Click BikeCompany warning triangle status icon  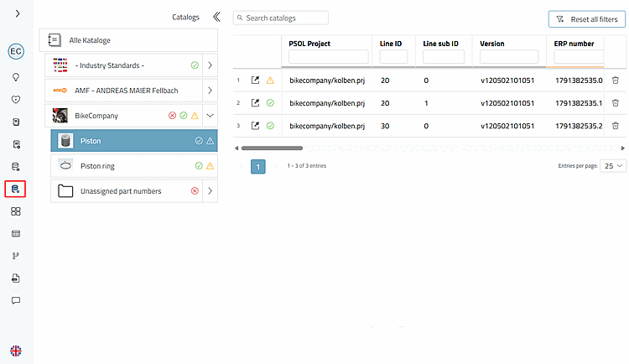point(195,116)
